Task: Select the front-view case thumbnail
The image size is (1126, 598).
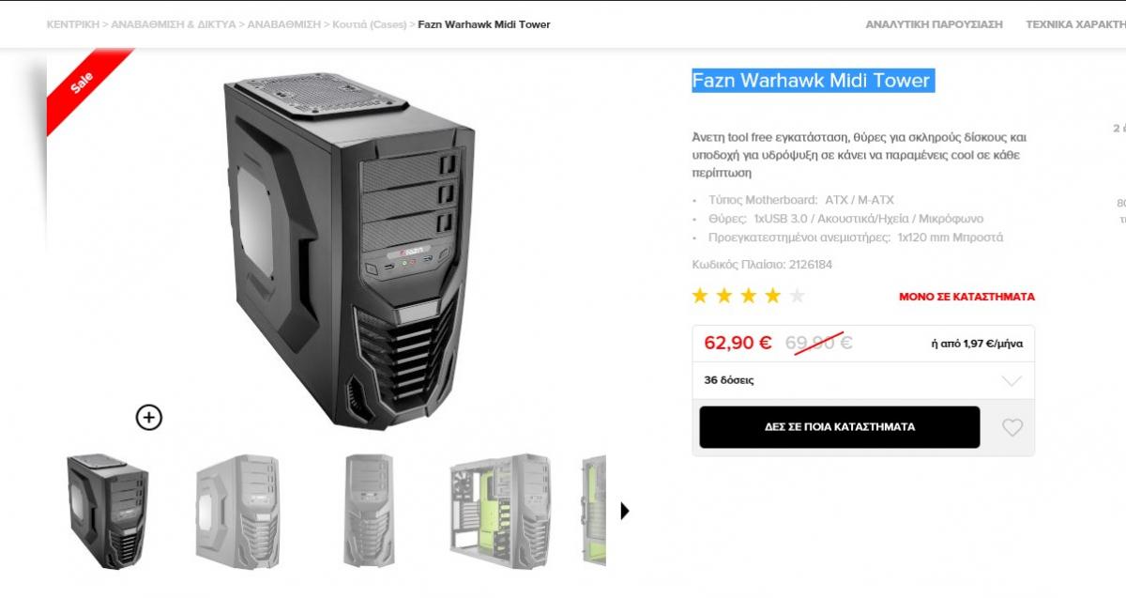Action: [369, 512]
